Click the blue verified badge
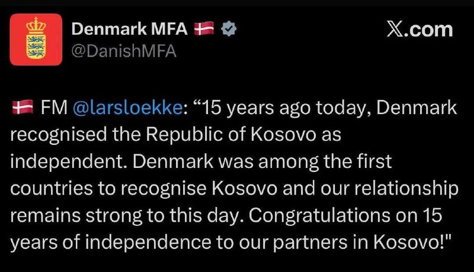The width and height of the screenshot is (474, 272). coord(228,28)
